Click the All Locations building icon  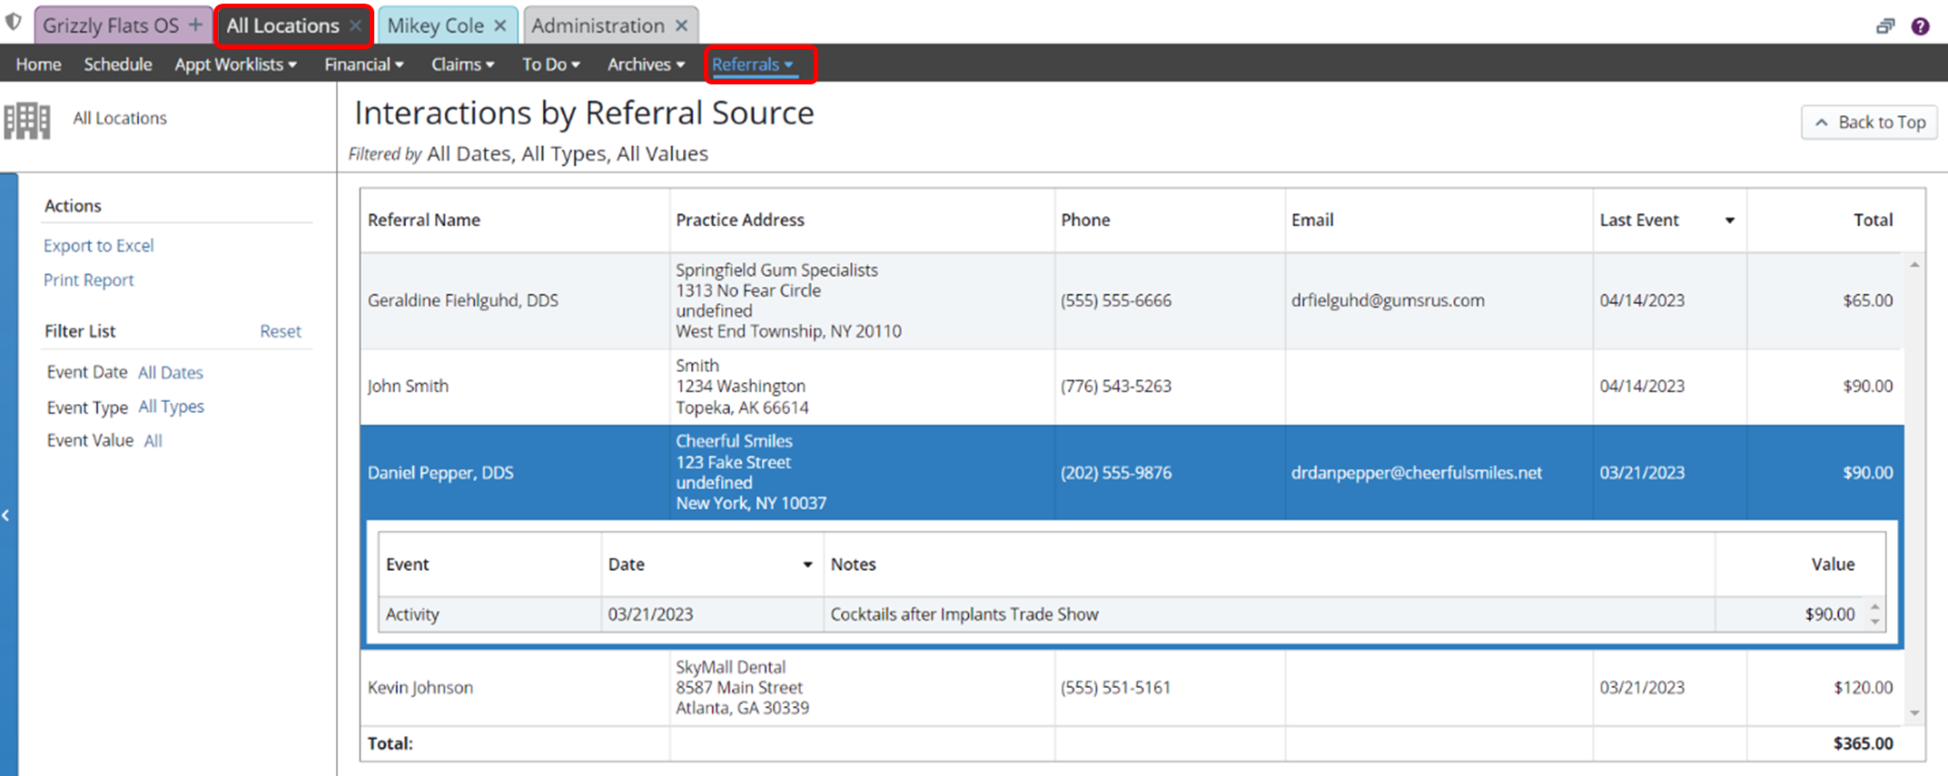(x=27, y=121)
